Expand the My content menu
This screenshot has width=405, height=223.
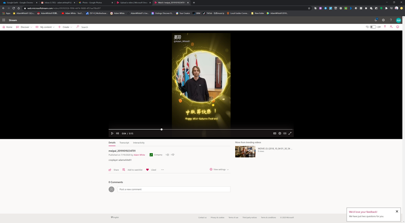coord(45,27)
